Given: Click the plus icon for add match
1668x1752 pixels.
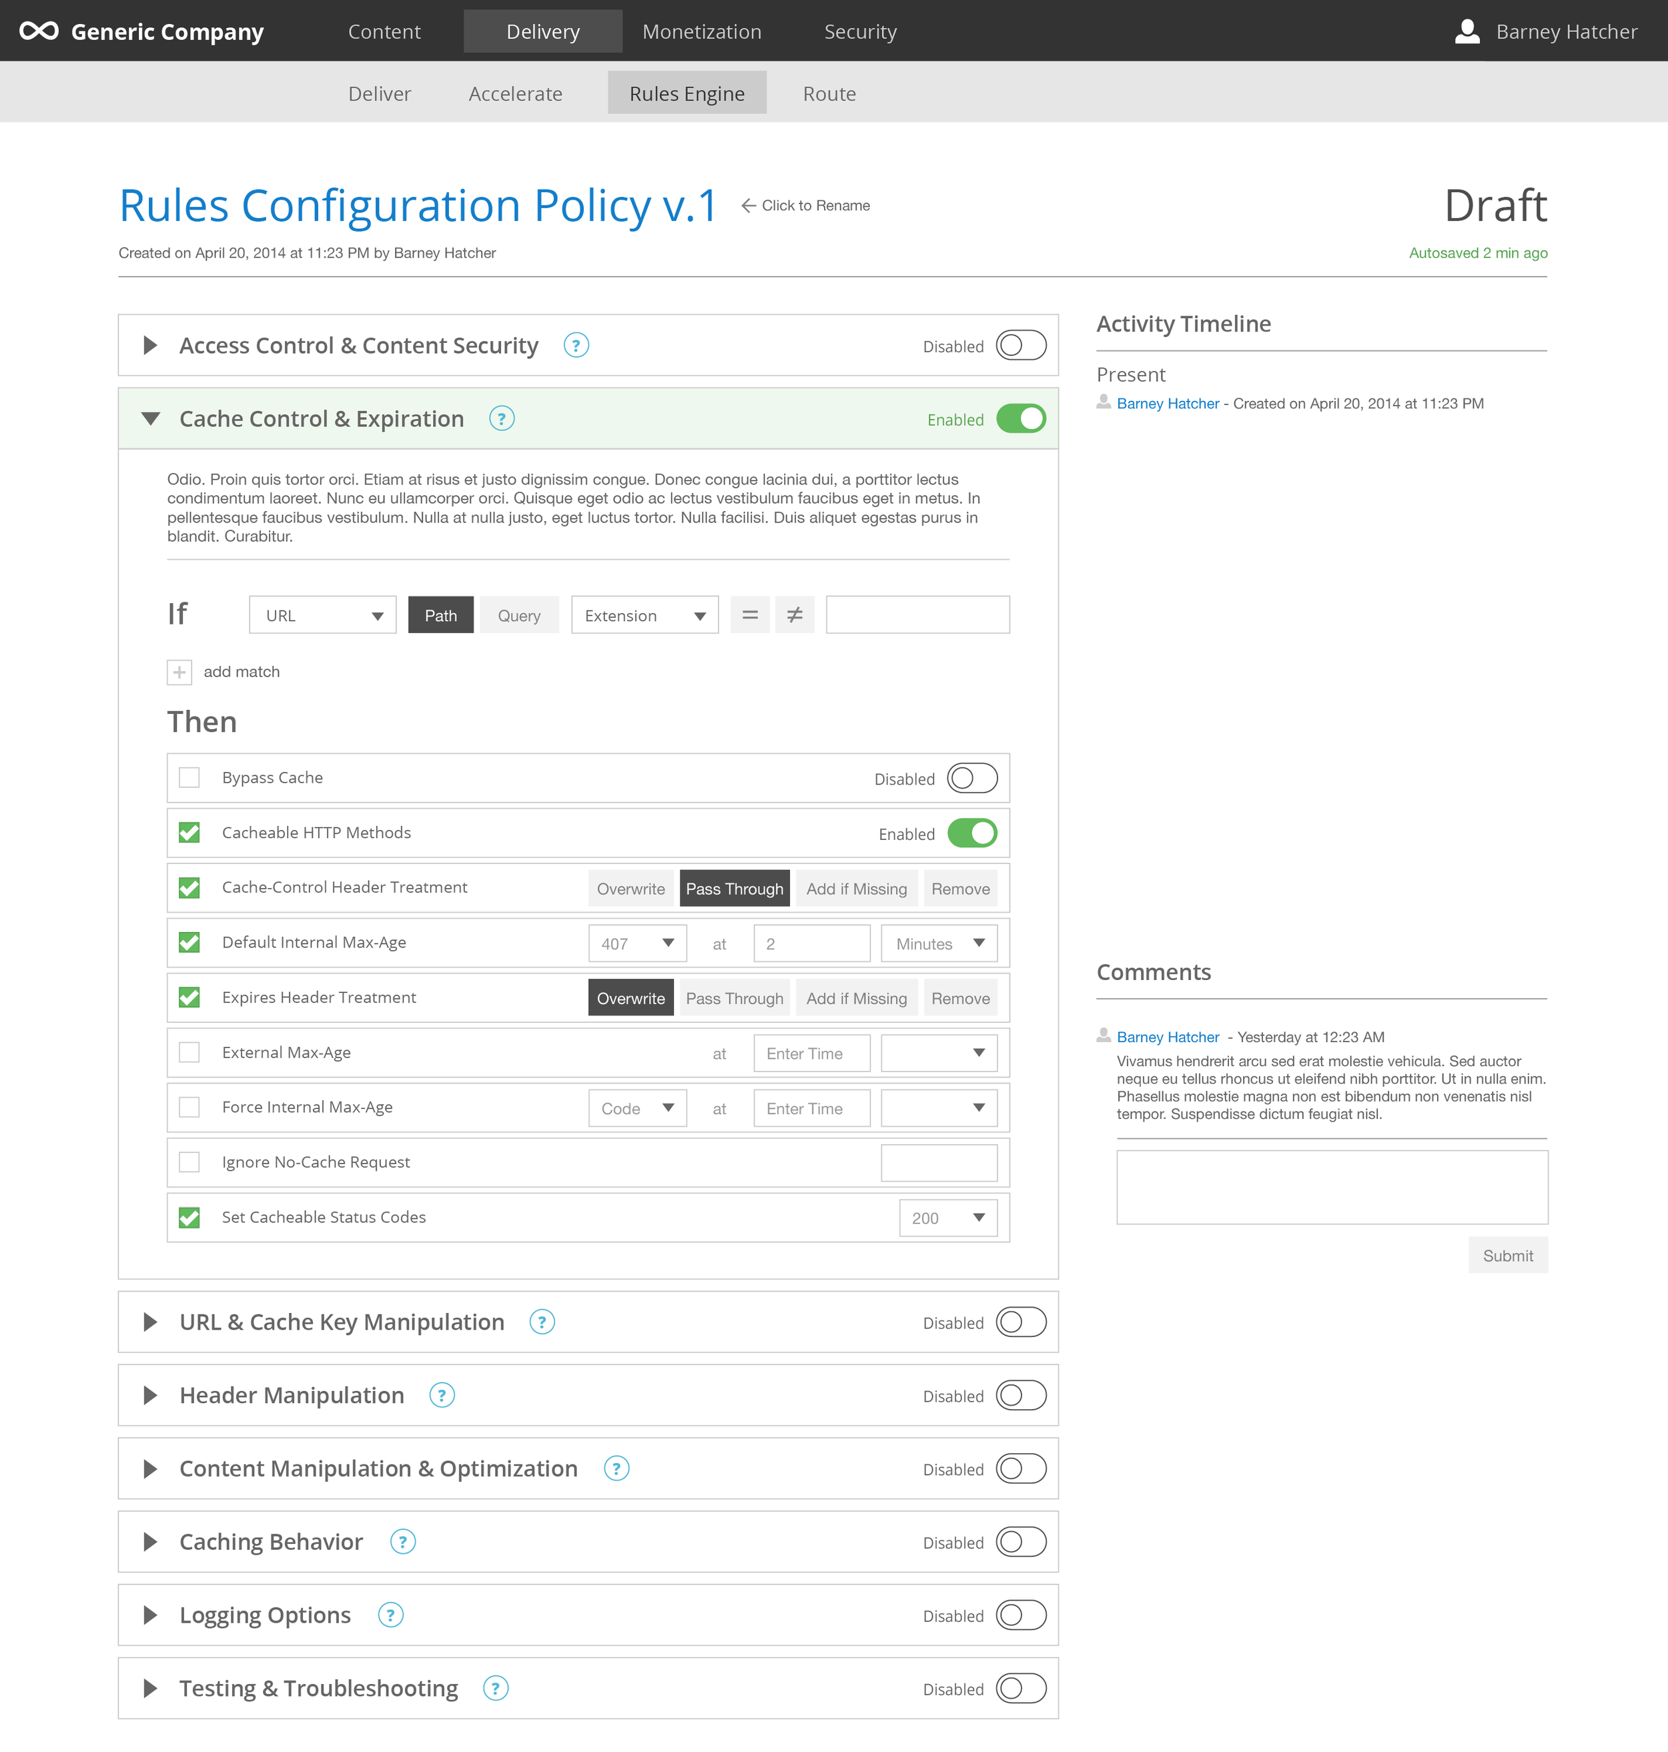Looking at the screenshot, I should [179, 672].
